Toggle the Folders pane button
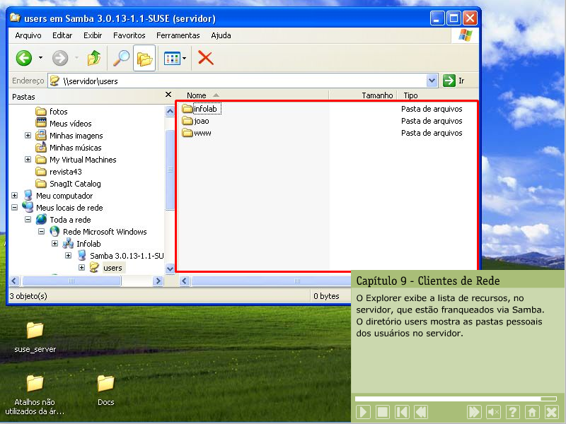Viewport: 566px width, 424px height. [144, 58]
